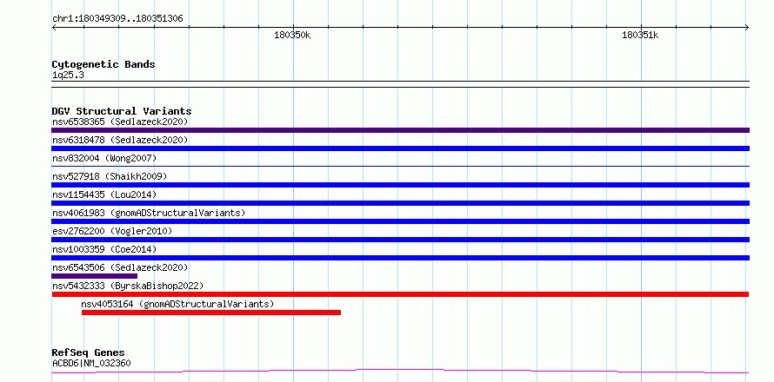Screen dimensions: 774x382
Task: Click the ACBD6|NM_032360 gene label
Action: (91, 364)
